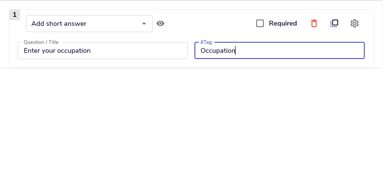Toggle question visibility with the eye icon
The height and width of the screenshot is (182, 383).
coord(160,24)
